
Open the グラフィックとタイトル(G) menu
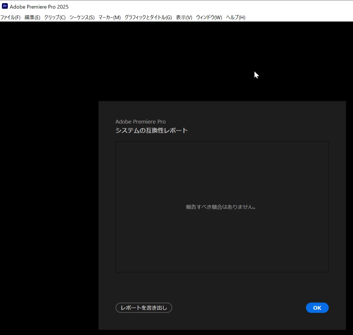pos(148,18)
